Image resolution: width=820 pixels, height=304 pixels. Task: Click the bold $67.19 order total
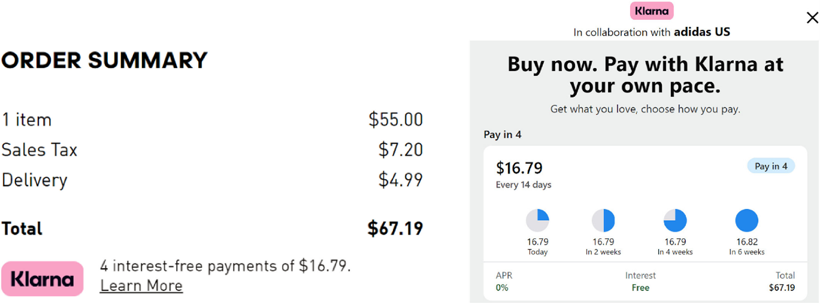tap(395, 228)
